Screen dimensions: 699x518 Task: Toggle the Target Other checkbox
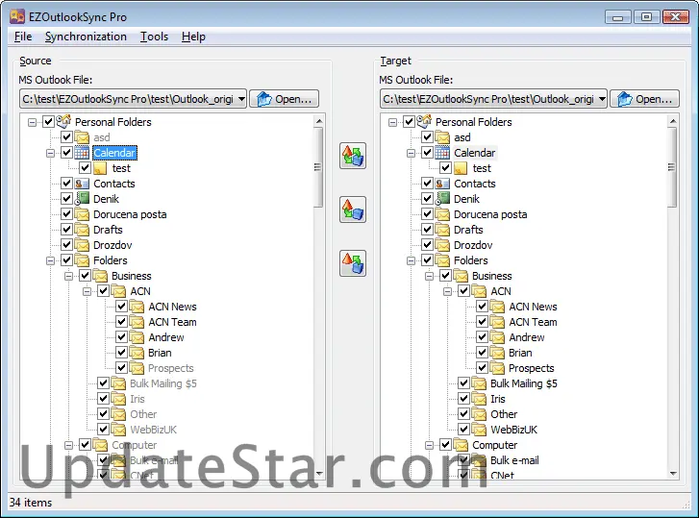pos(463,414)
